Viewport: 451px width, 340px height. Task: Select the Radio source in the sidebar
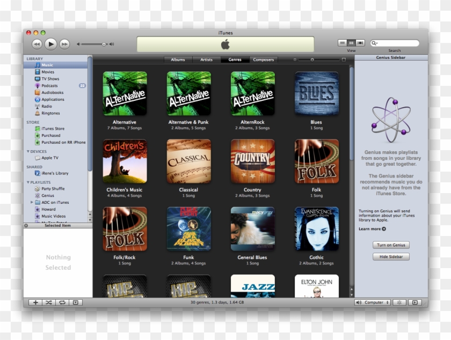(46, 106)
